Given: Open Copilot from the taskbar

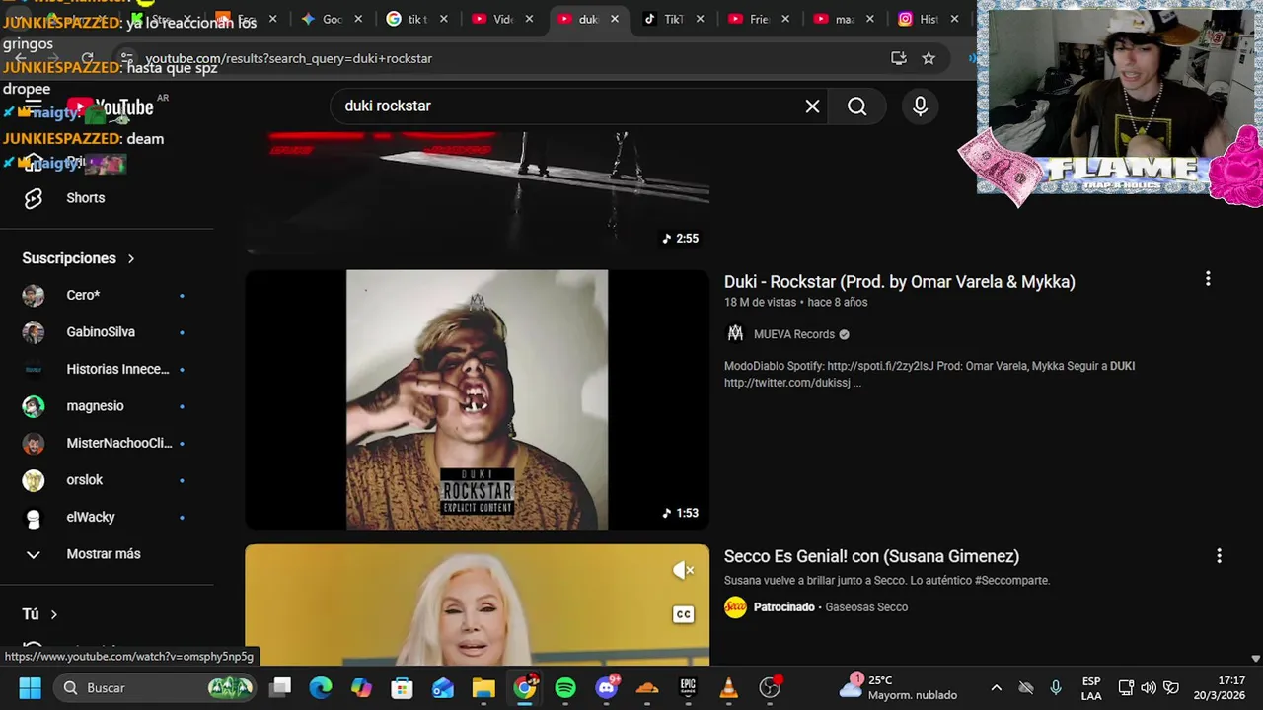Looking at the screenshot, I should click(361, 687).
